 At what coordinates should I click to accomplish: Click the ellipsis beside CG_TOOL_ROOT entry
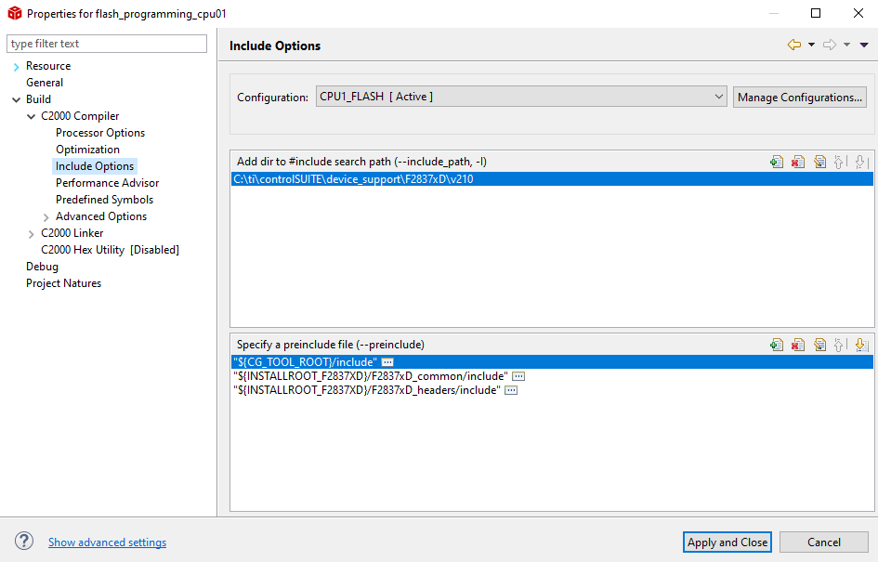387,361
